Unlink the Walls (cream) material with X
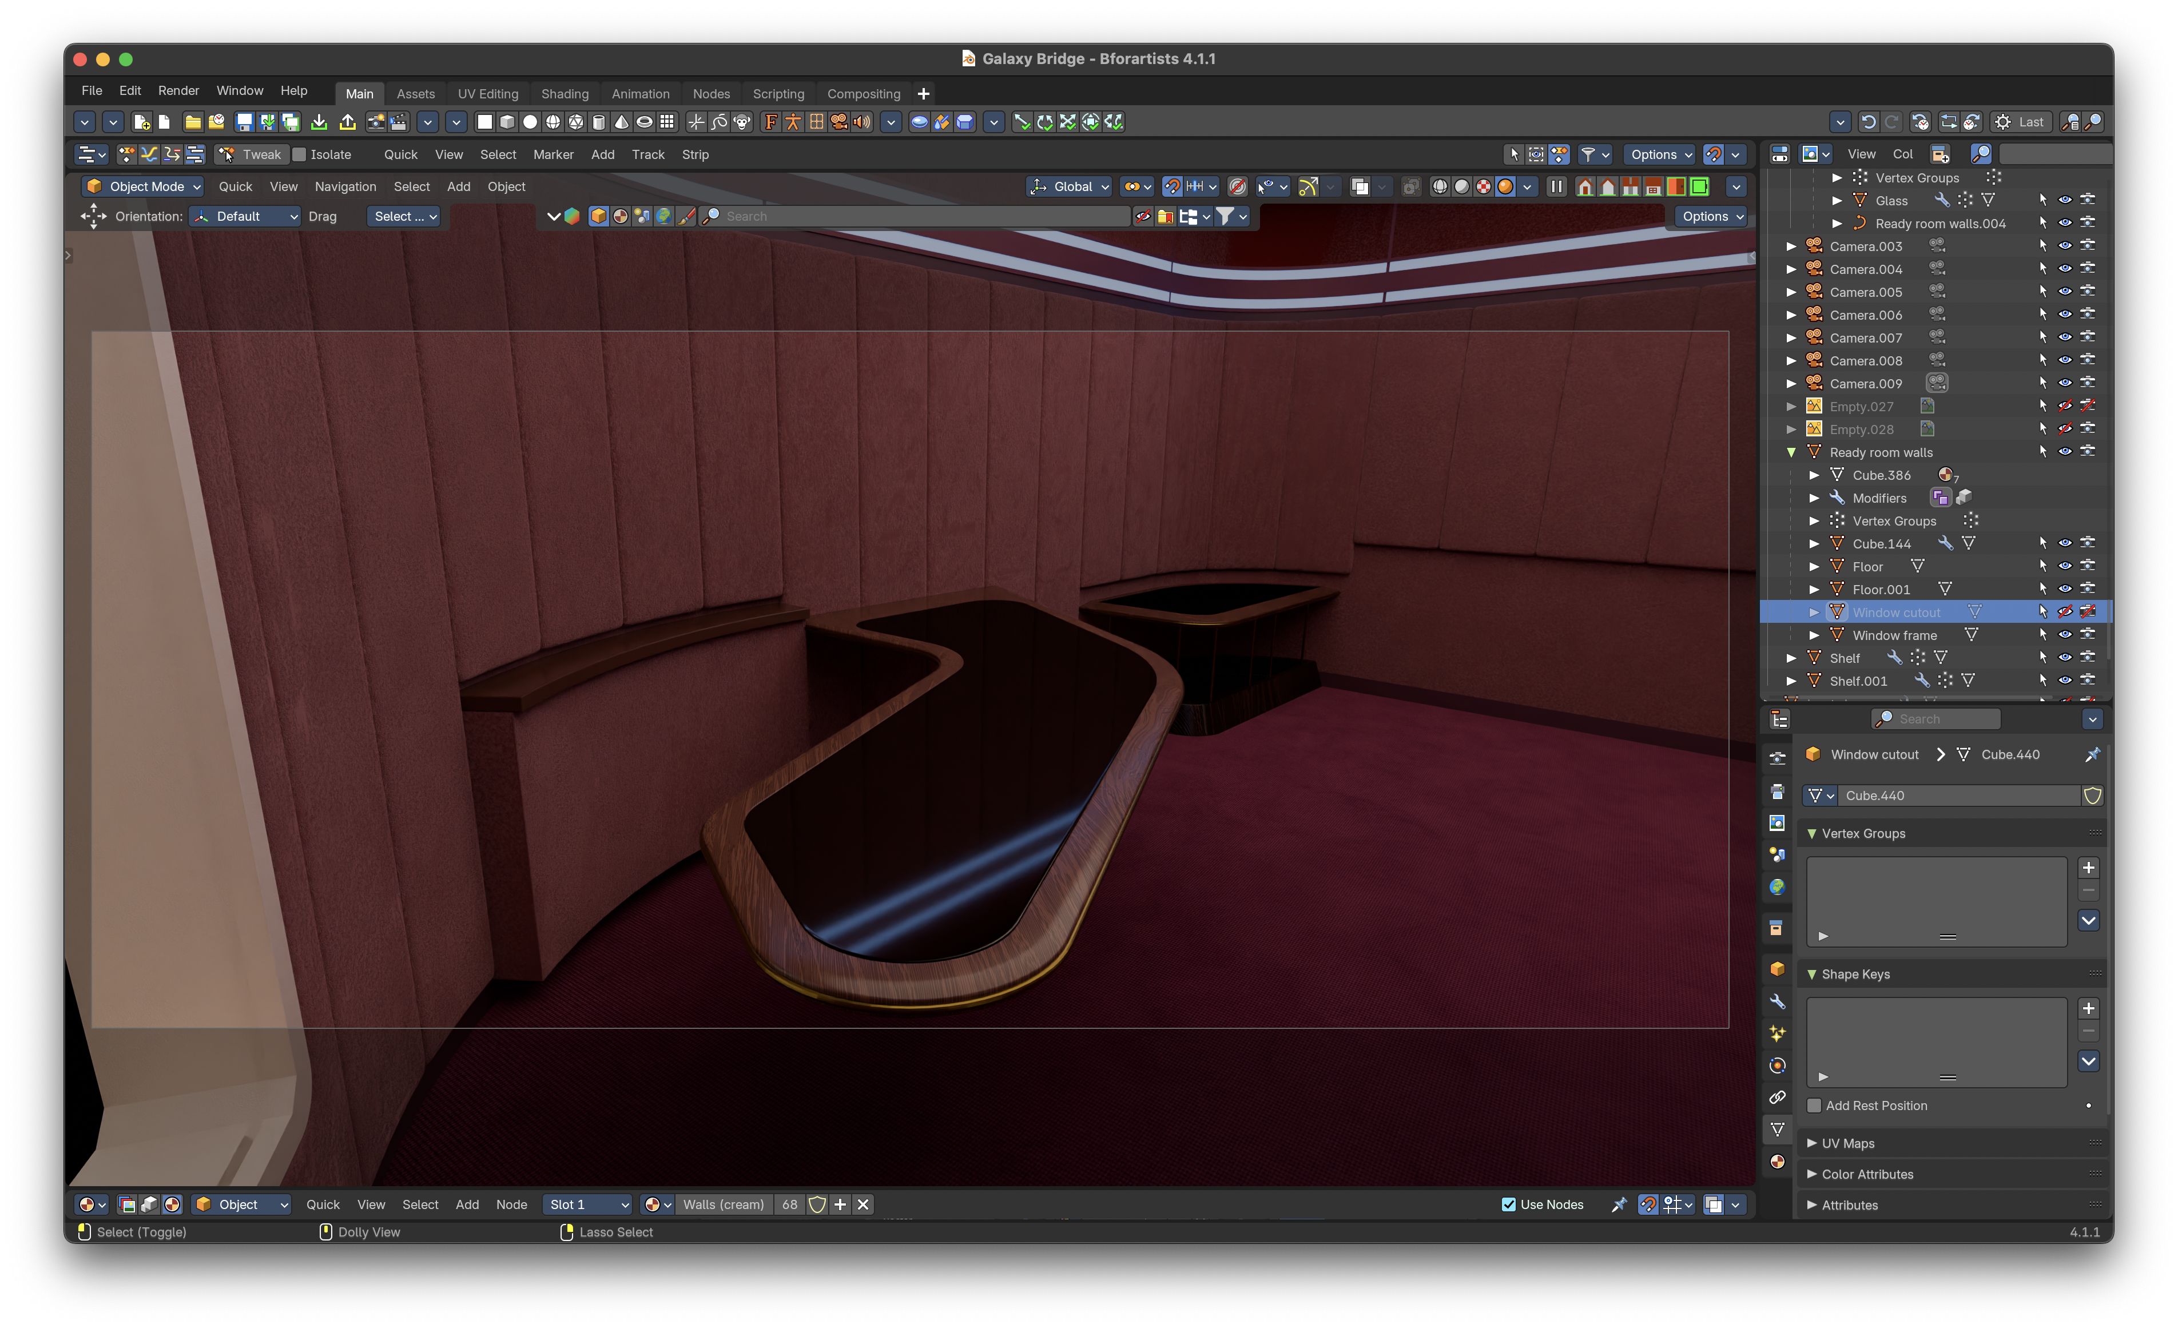 coord(863,1204)
